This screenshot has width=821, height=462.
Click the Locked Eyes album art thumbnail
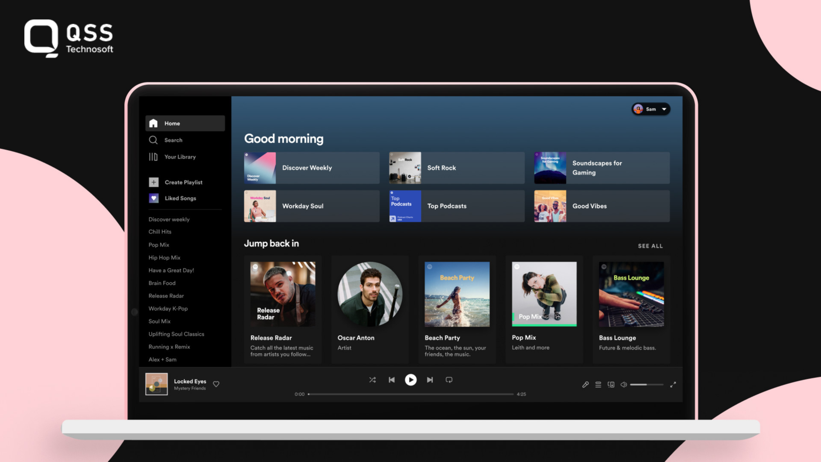(x=157, y=384)
